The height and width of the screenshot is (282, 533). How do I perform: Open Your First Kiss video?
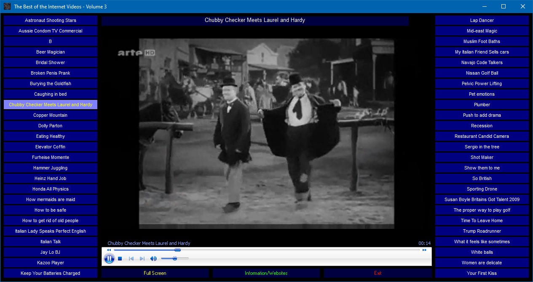click(482, 273)
